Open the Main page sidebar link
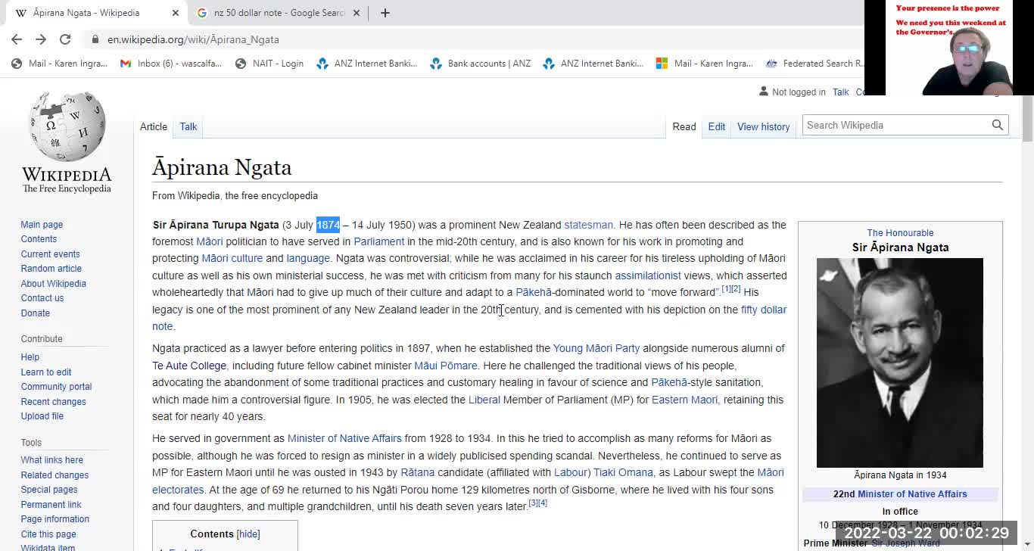 pyautogui.click(x=42, y=225)
